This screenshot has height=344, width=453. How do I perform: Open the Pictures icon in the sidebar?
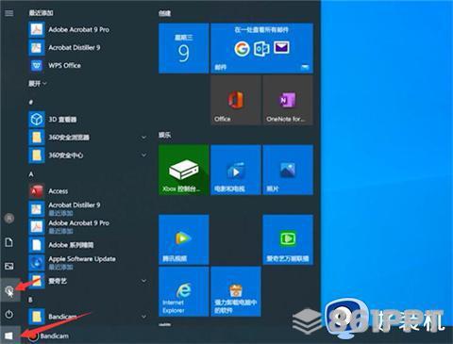pyautogui.click(x=9, y=266)
